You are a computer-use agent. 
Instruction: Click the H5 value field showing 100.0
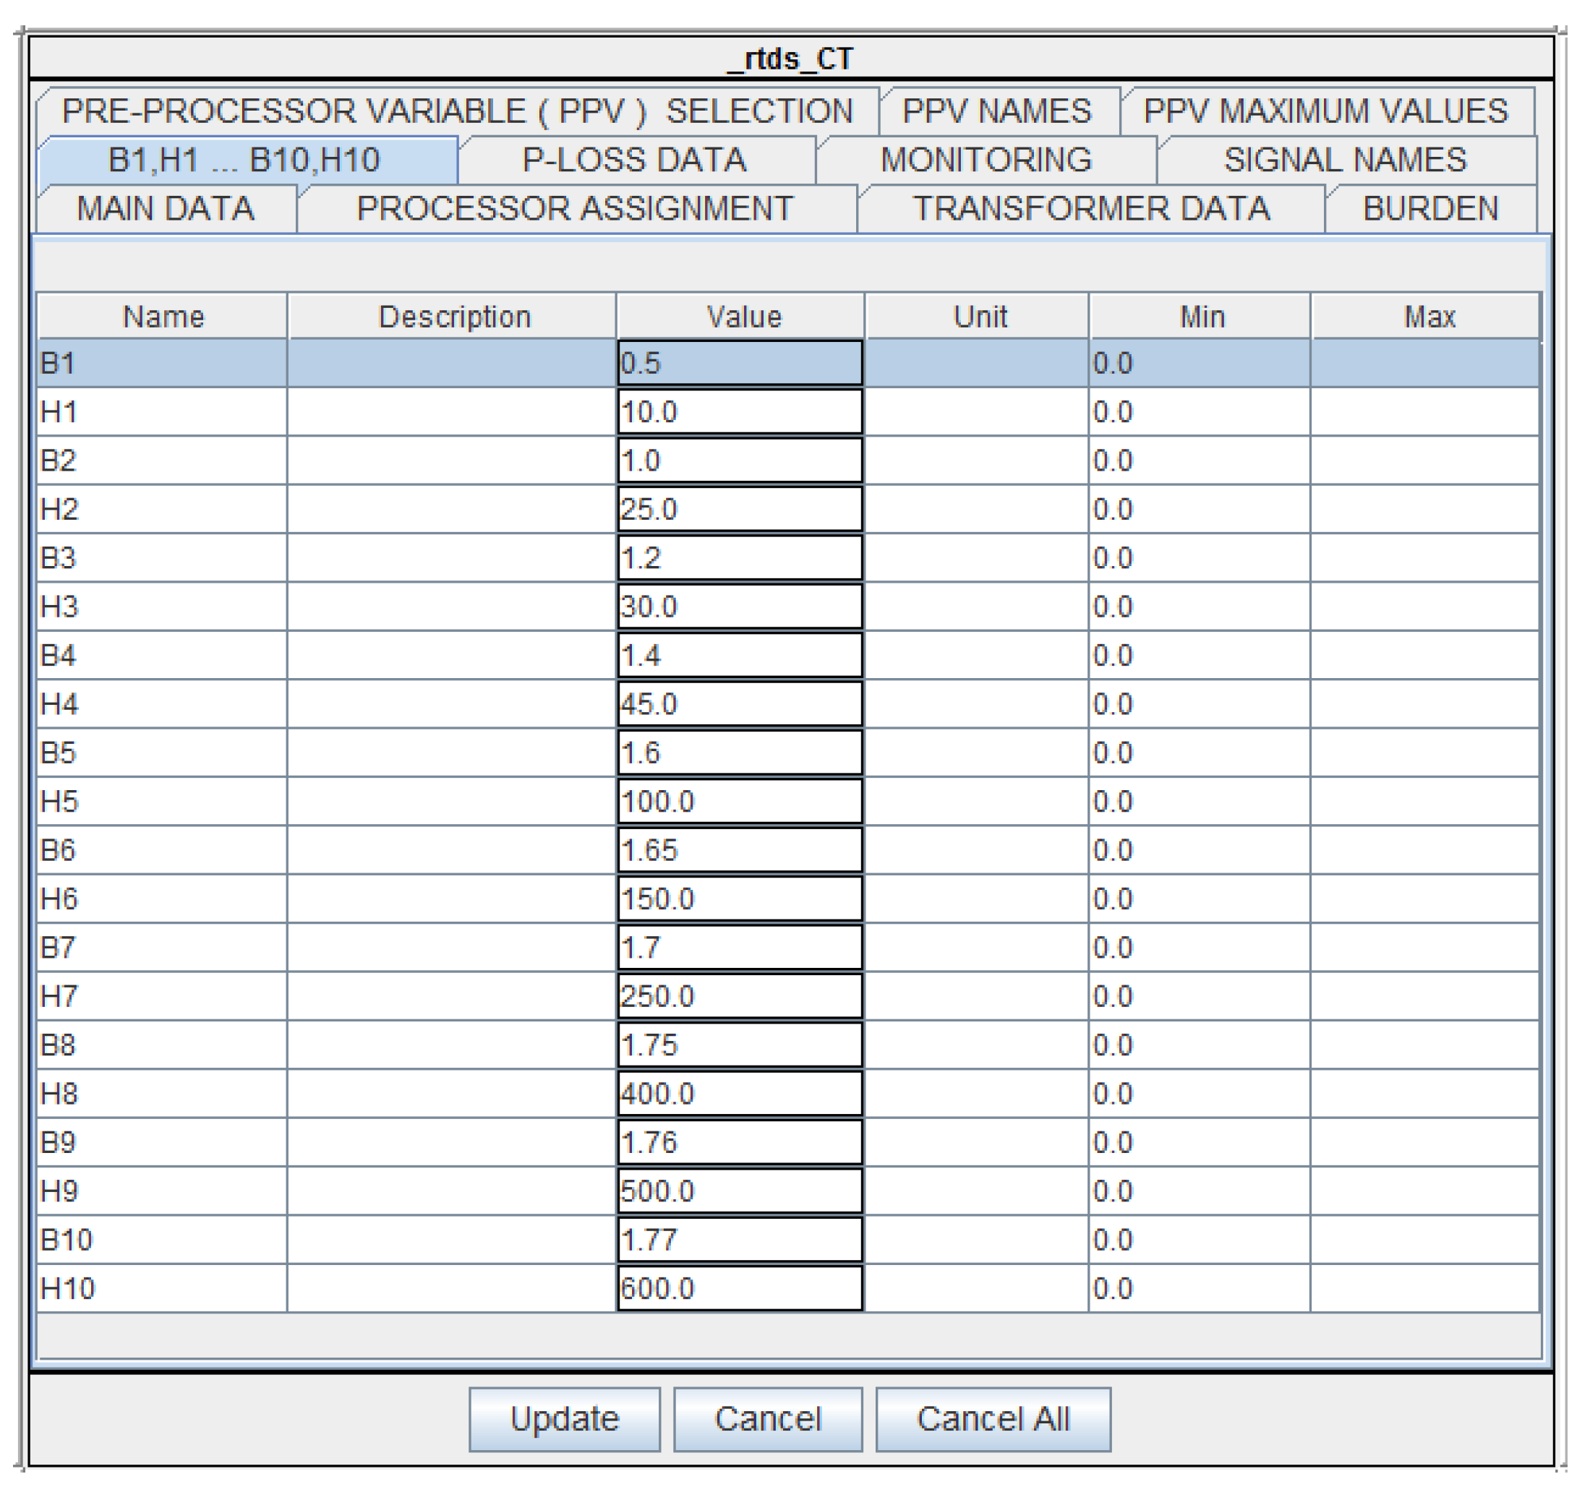[x=740, y=802]
